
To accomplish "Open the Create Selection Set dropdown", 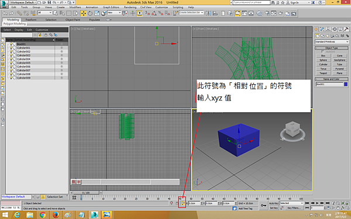I will (191, 12).
